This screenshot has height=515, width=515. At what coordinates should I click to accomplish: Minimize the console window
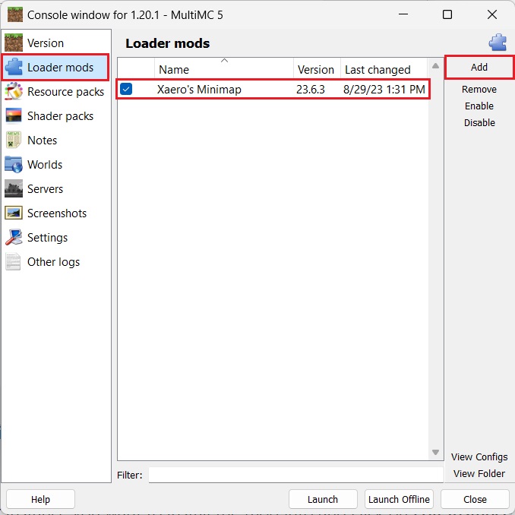click(x=403, y=14)
